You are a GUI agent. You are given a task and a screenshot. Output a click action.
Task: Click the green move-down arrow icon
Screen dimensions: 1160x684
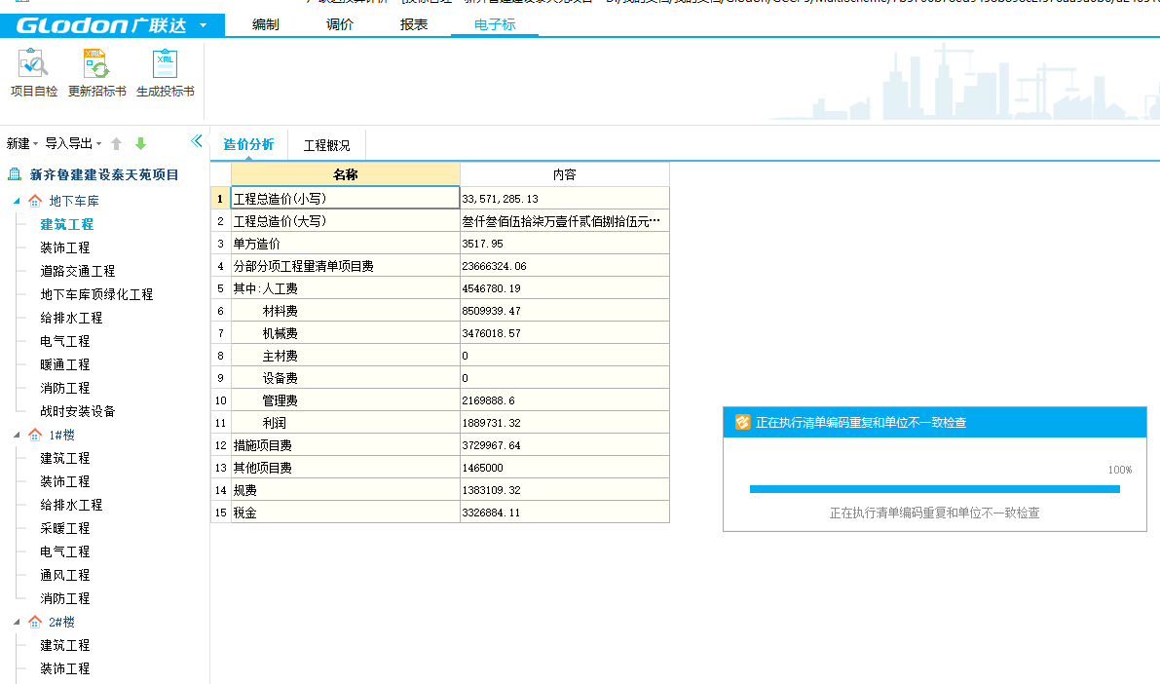140,143
